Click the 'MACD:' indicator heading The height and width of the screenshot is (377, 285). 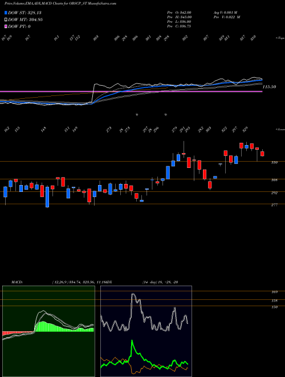17,282
